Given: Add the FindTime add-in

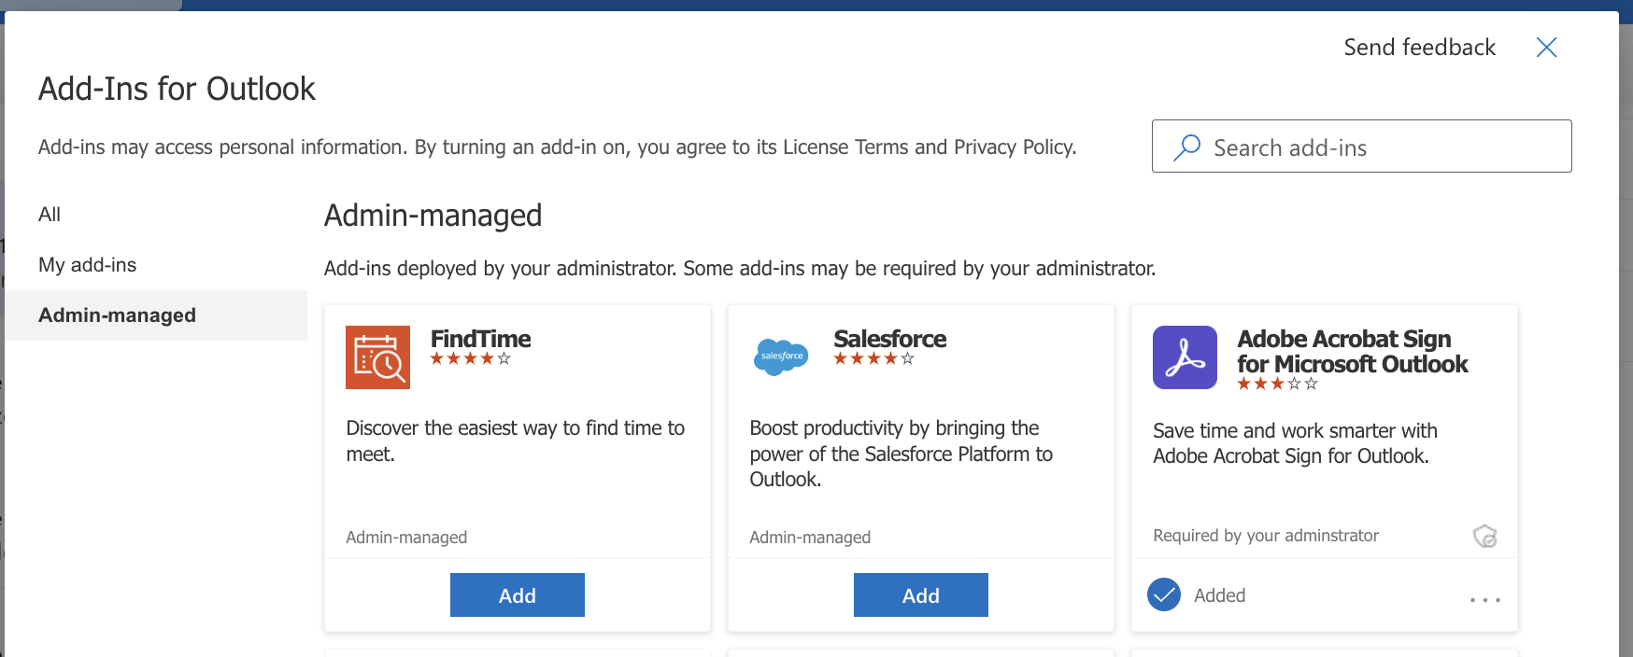Looking at the screenshot, I should coord(518,595).
